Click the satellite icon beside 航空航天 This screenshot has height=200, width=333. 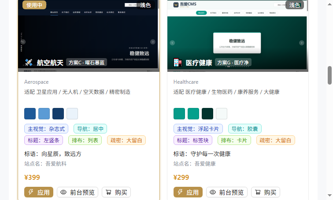(x=29, y=63)
